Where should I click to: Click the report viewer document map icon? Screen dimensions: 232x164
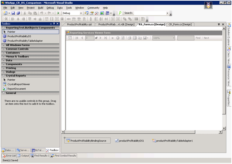(x=70, y=38)
